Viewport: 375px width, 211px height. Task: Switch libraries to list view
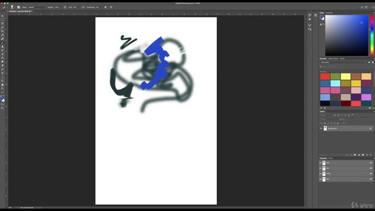(x=373, y=63)
